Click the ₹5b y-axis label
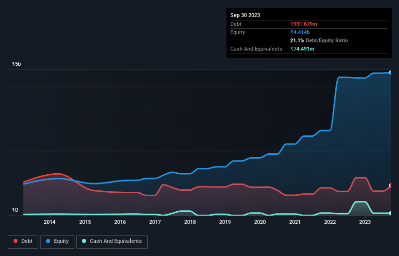 [x=17, y=64]
